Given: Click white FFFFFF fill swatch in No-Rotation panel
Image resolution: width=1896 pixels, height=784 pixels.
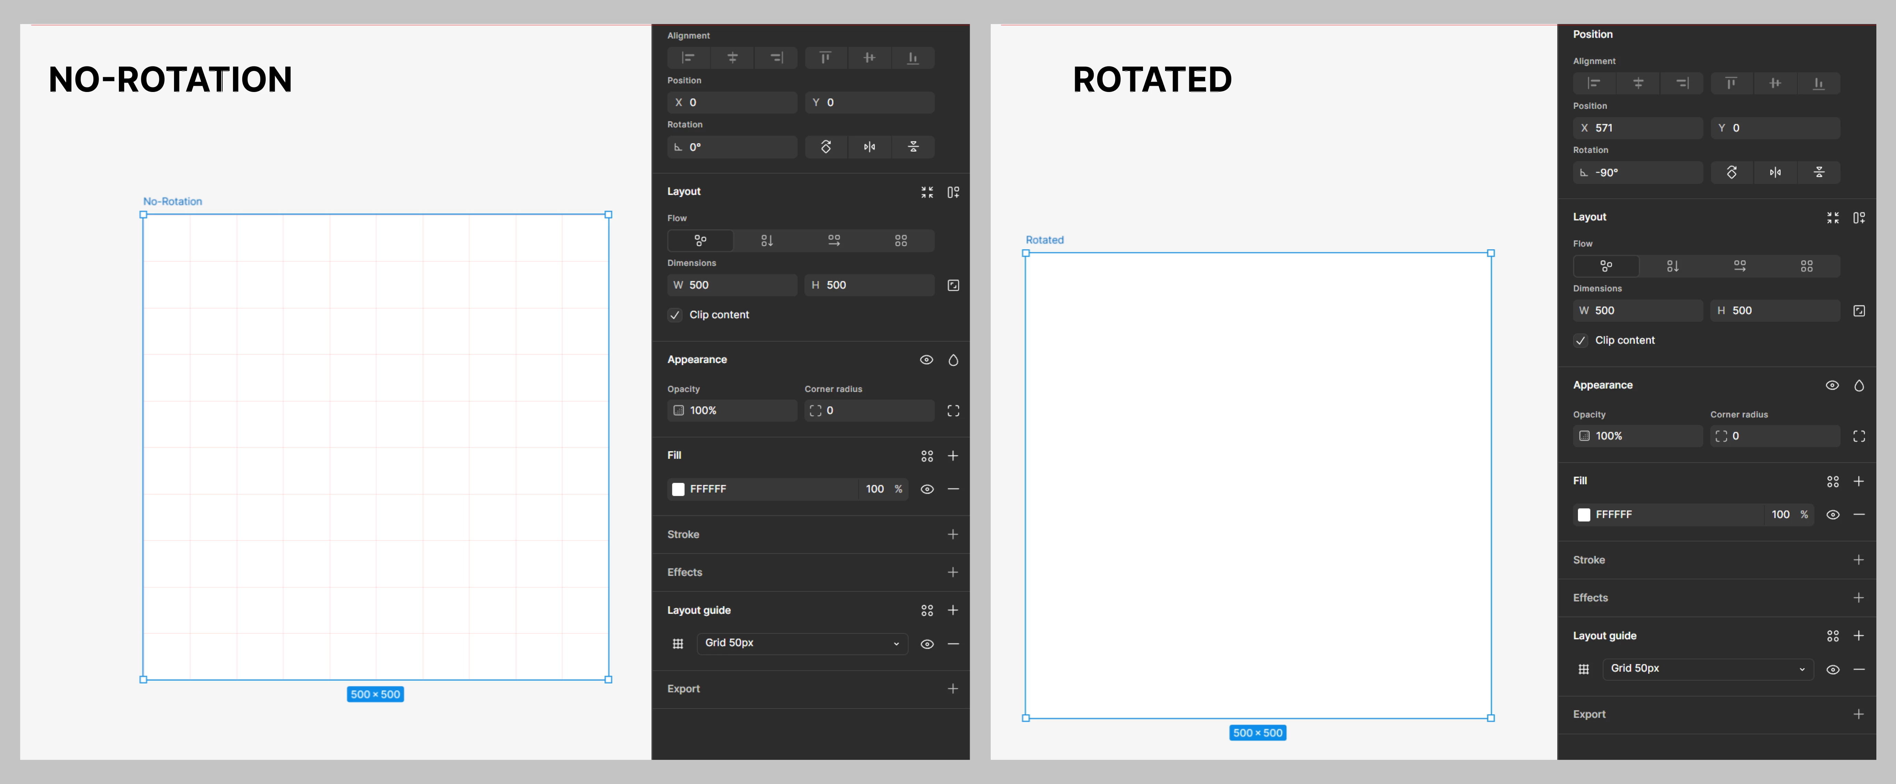Looking at the screenshot, I should pos(679,489).
